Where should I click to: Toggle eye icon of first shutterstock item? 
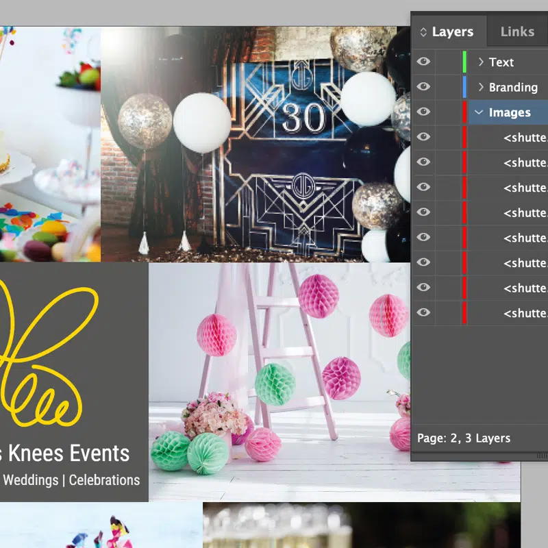[424, 137]
